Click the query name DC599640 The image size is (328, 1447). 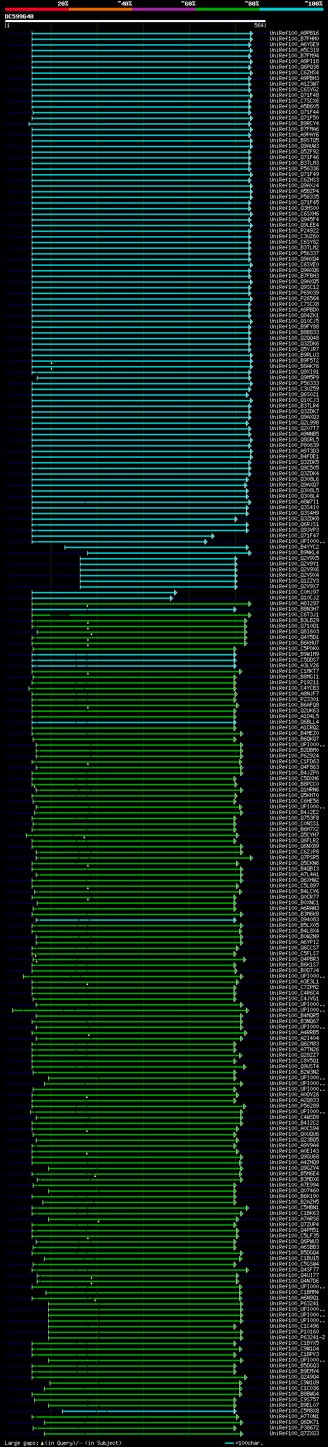click(19, 17)
